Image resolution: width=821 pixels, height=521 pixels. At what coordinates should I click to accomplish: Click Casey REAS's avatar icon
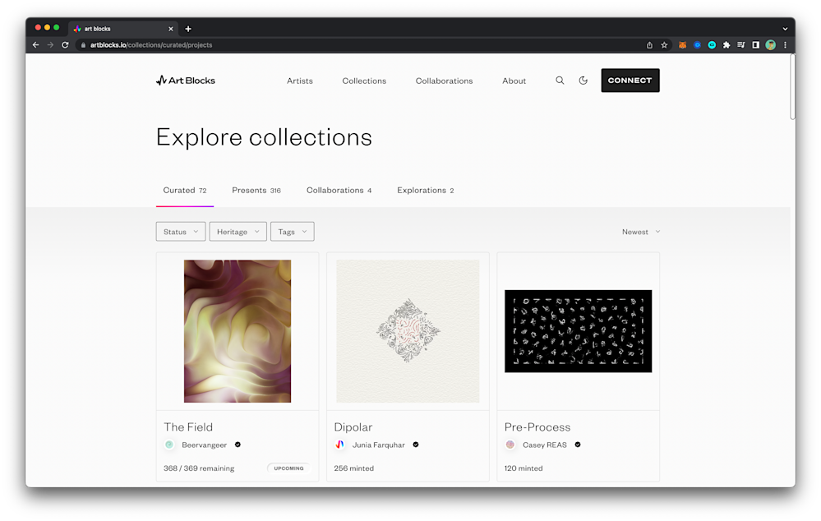point(510,445)
